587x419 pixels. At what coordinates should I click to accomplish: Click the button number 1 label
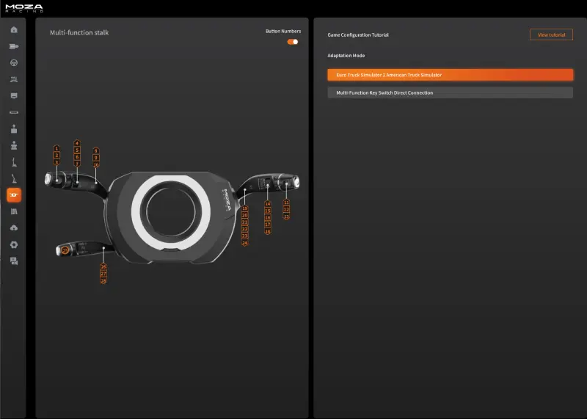tap(56, 149)
